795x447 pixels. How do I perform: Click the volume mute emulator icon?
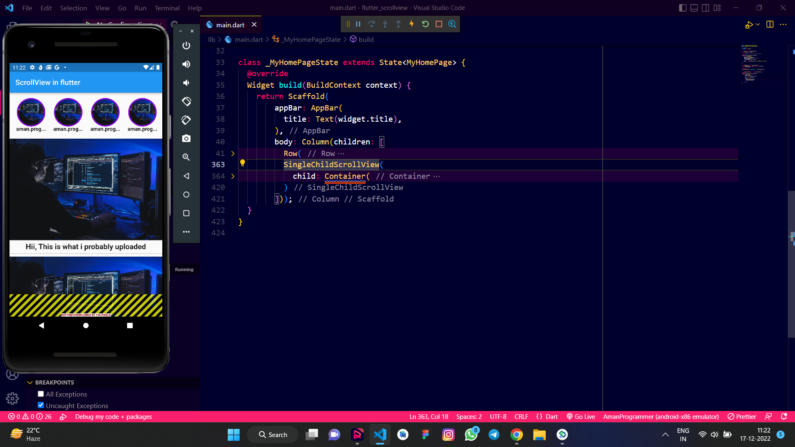point(185,82)
